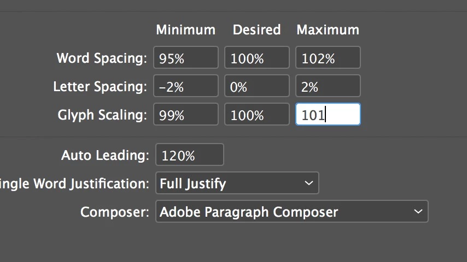The width and height of the screenshot is (467, 262).
Task: Click the Auto Leading label
Action: (x=105, y=156)
